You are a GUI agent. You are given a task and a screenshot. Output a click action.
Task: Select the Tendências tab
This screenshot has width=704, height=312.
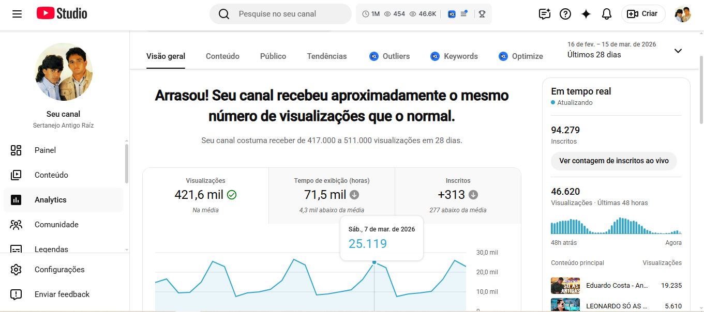pyautogui.click(x=327, y=56)
